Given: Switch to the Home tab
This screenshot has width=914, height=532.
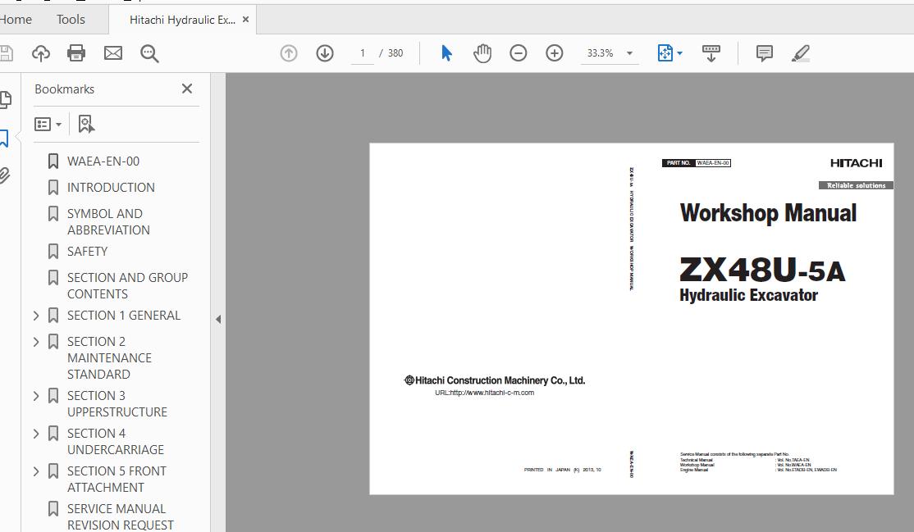Looking at the screenshot, I should [16, 19].
